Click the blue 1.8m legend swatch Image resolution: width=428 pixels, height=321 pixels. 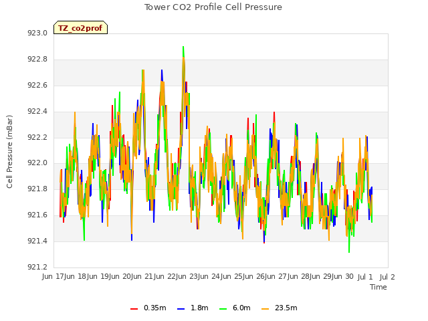point(181,308)
